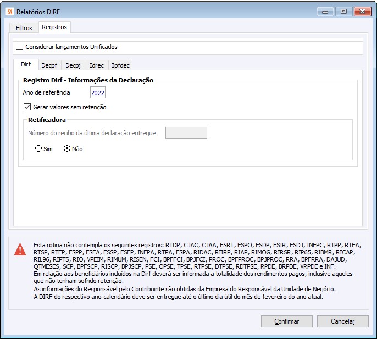The width and height of the screenshot is (377, 339).
Task: Select the Registros tab
Action: click(x=54, y=27)
